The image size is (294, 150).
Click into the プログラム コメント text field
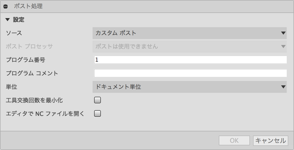click(190, 73)
